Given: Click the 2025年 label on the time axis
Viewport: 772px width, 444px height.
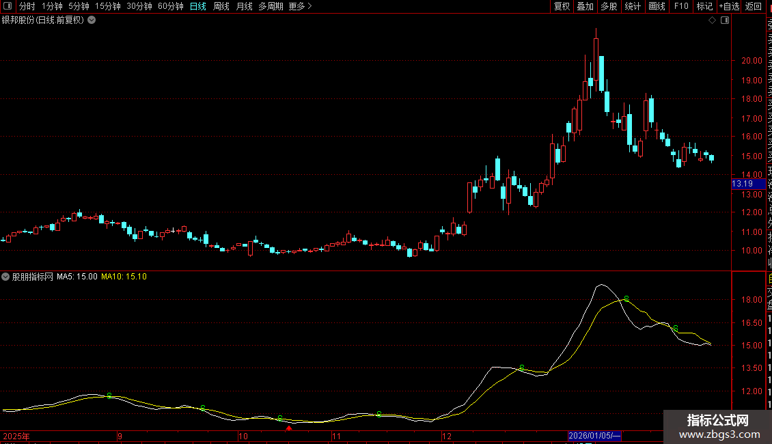Looking at the screenshot, I should pos(16,436).
